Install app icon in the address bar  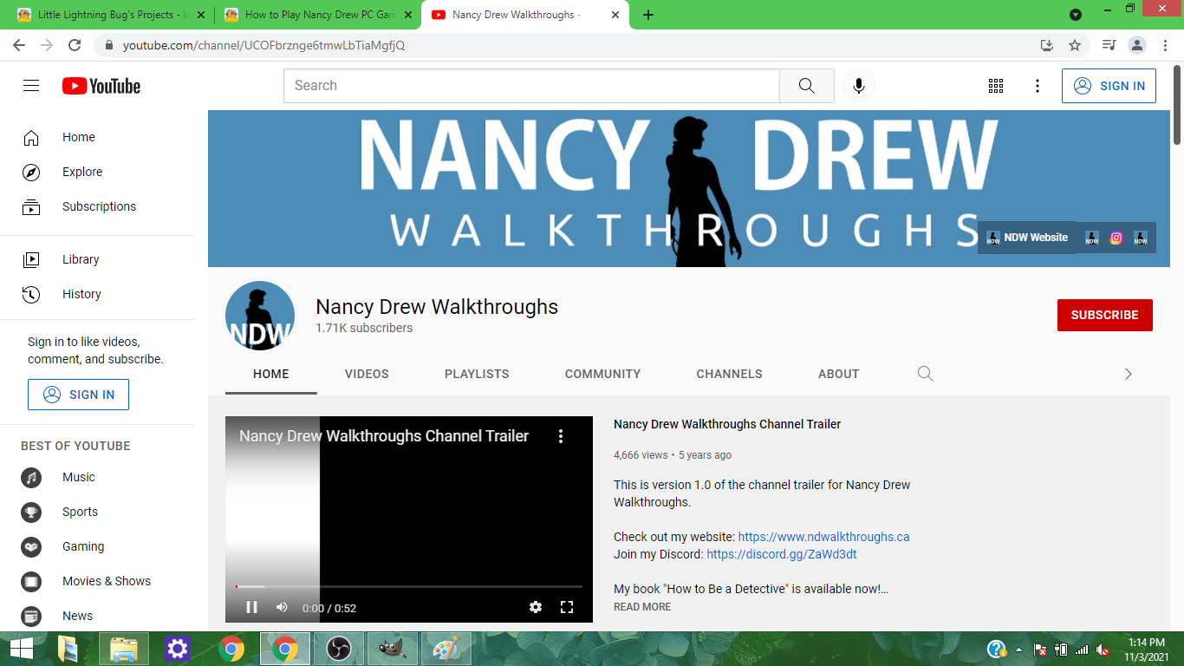(1047, 45)
